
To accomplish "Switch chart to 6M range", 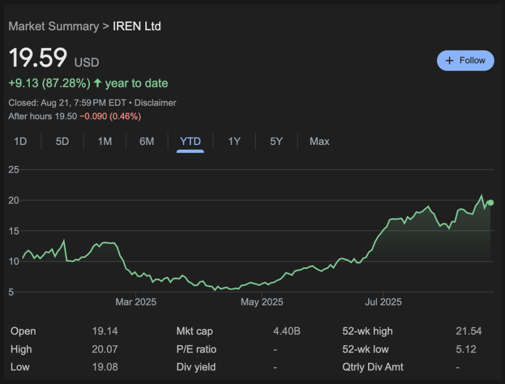I will tap(146, 141).
